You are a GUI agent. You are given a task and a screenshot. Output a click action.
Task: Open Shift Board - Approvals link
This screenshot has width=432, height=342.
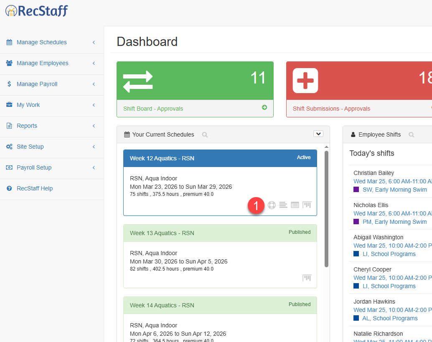click(x=153, y=109)
